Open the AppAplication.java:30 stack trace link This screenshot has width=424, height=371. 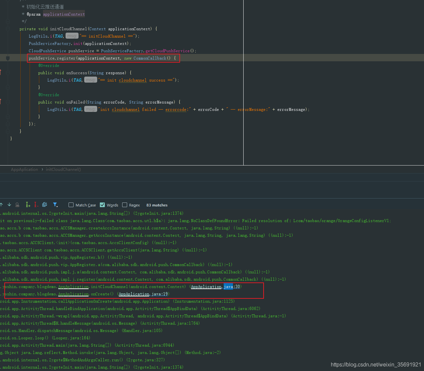pyautogui.click(x=215, y=287)
